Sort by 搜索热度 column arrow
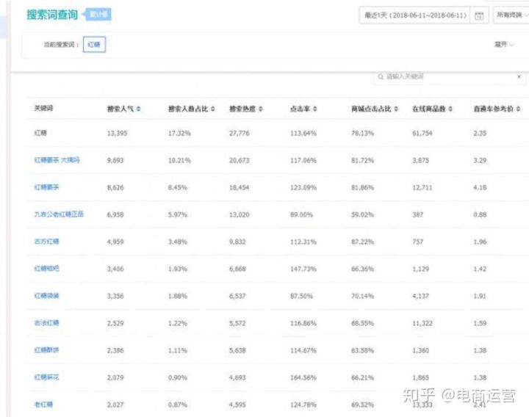This screenshot has width=529, height=417. pyautogui.click(x=263, y=109)
